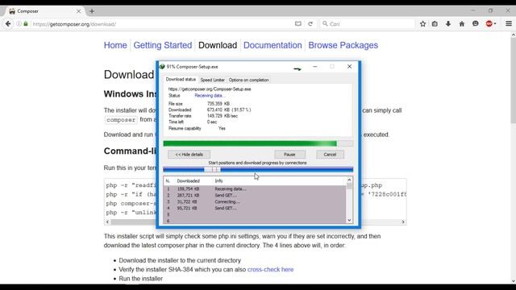Select connection row 4 with 95,721 KB
Screen dimensions: 516x290
255,208
